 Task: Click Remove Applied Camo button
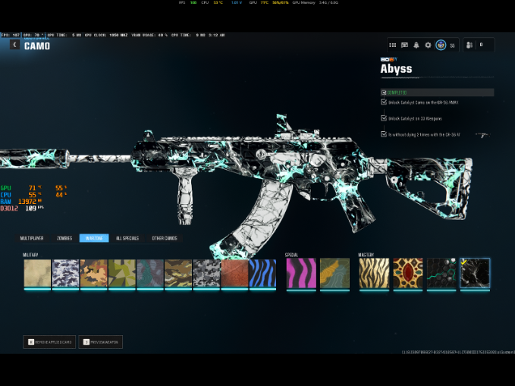(x=49, y=342)
